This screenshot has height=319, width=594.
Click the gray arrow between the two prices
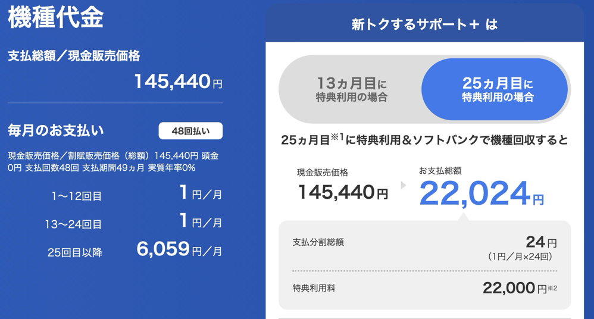coord(404,186)
